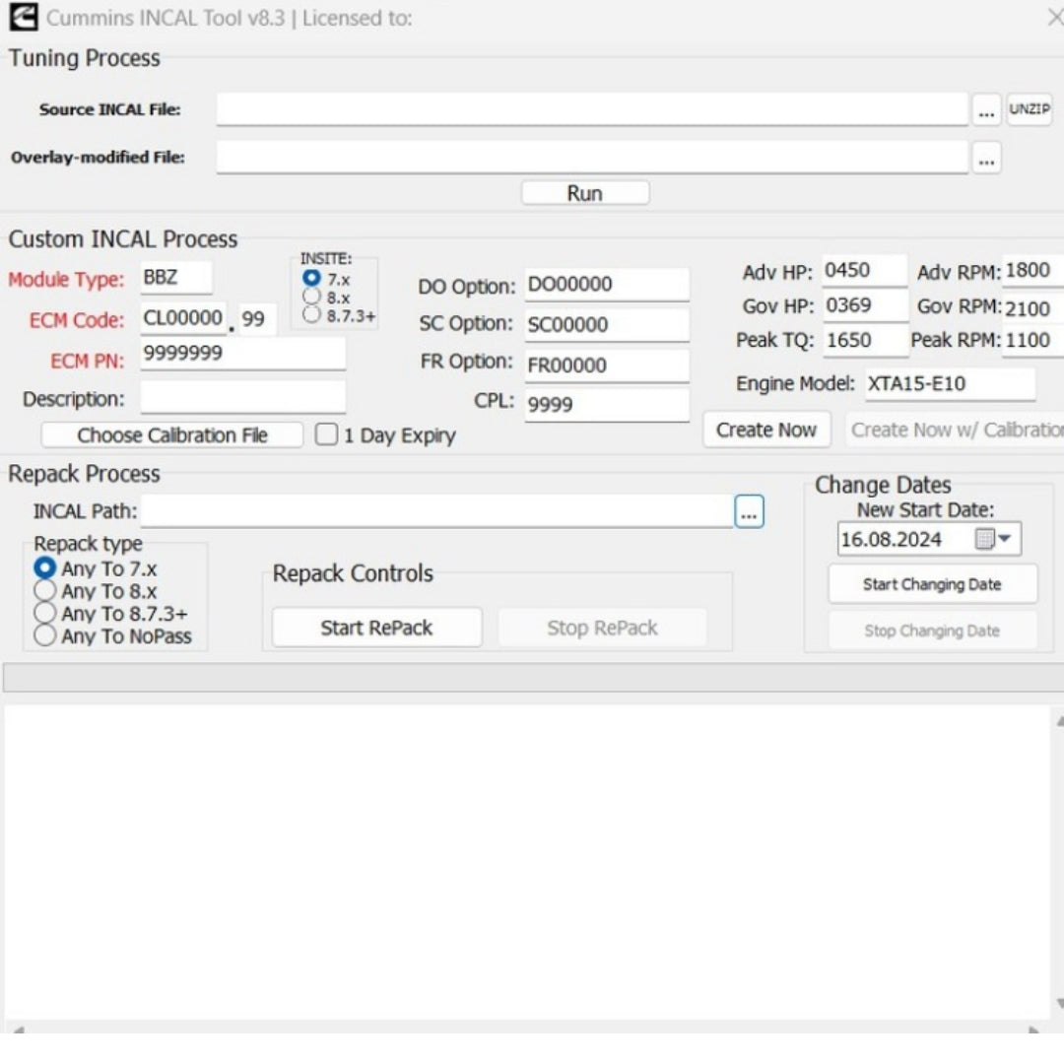Open calendar picker for New Start Date
This screenshot has height=1064, width=1064.
[994, 539]
